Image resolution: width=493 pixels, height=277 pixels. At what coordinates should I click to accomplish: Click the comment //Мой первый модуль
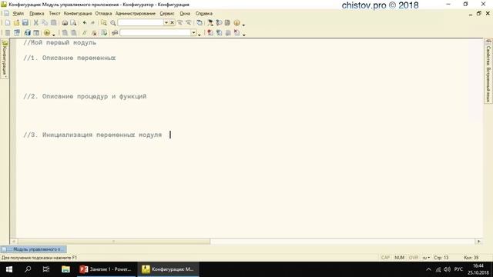60,42
